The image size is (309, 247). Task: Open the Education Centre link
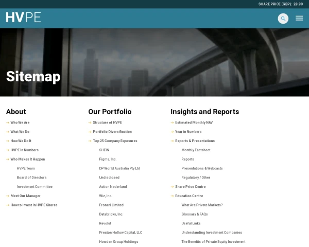tap(189, 196)
